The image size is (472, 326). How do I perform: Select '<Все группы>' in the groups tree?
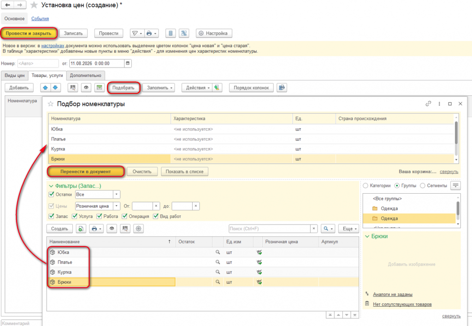click(387, 199)
